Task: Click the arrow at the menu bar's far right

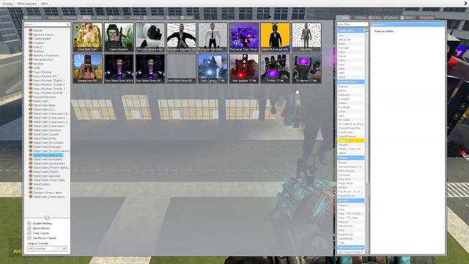Action: pyautogui.click(x=465, y=3)
